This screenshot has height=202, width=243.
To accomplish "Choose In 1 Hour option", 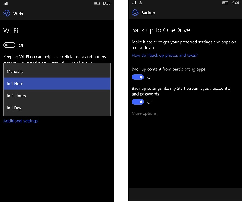I will pyautogui.click(x=57, y=84).
